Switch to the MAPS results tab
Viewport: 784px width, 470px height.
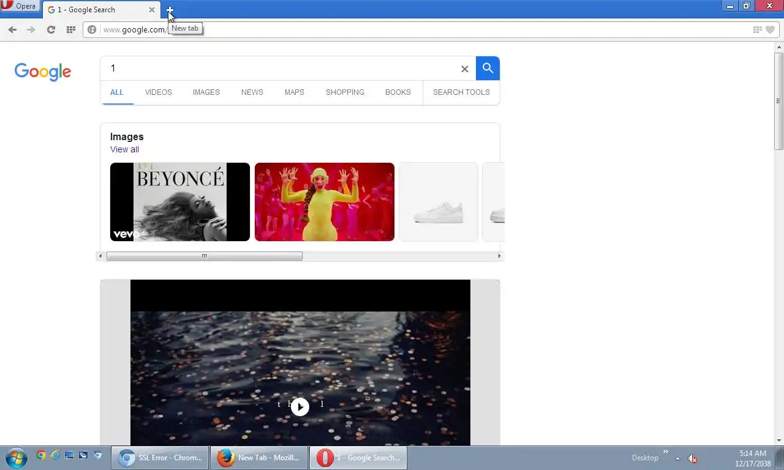[294, 92]
